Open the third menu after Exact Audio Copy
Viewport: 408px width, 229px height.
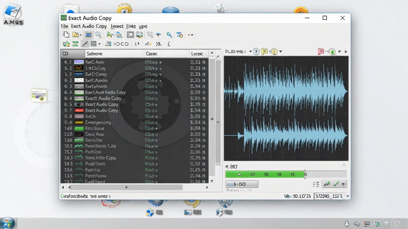(x=117, y=26)
